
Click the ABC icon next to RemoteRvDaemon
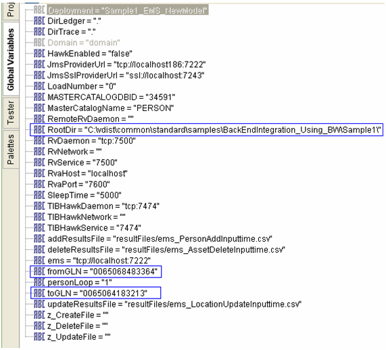pos(39,118)
